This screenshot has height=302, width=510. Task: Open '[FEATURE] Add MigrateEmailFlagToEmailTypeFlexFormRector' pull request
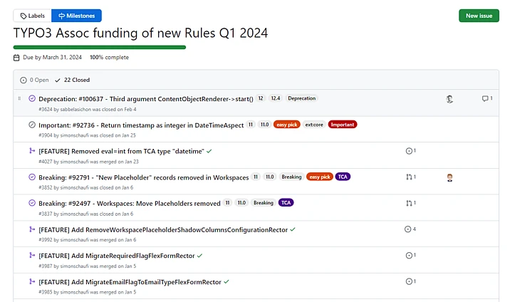coord(130,282)
